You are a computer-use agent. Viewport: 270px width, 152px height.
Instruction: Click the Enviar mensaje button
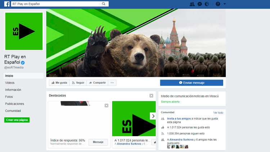192,83
